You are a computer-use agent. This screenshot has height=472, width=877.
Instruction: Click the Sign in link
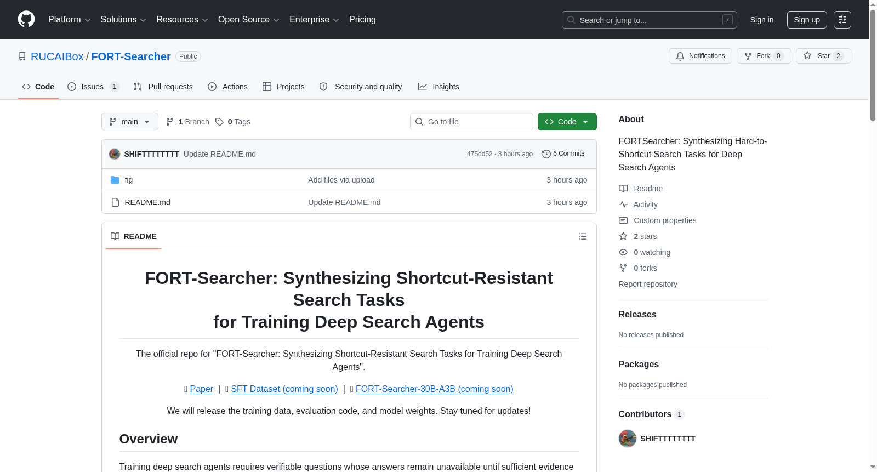pyautogui.click(x=762, y=20)
